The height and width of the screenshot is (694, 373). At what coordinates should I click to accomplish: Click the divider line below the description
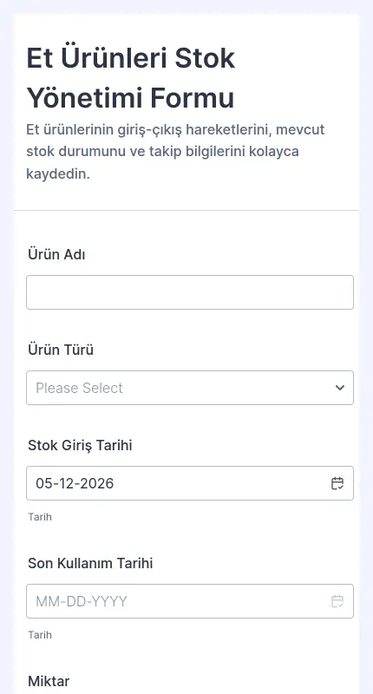pos(186,210)
